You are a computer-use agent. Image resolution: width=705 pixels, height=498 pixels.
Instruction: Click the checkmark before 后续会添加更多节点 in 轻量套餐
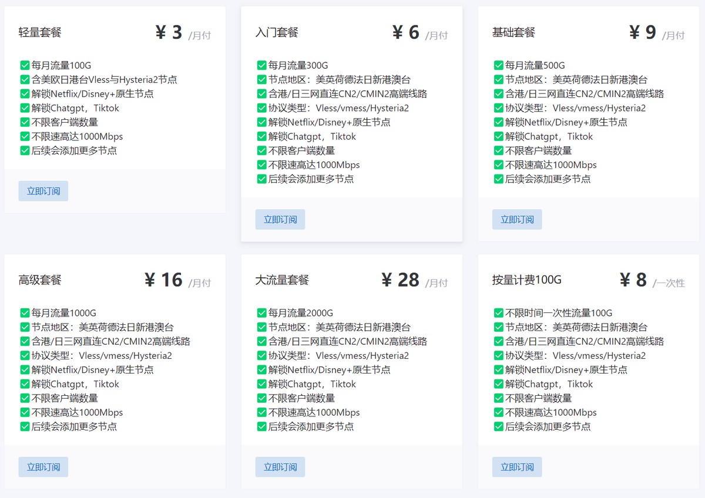[x=24, y=150]
